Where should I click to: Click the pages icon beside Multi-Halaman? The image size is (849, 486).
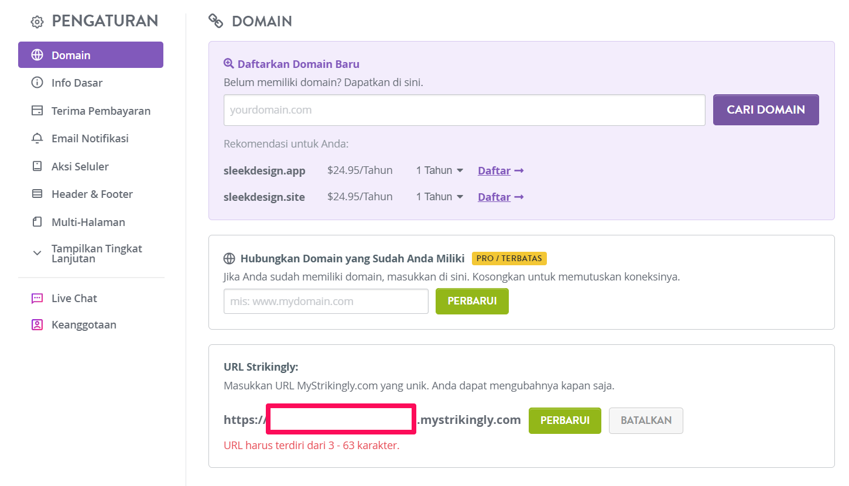[37, 222]
